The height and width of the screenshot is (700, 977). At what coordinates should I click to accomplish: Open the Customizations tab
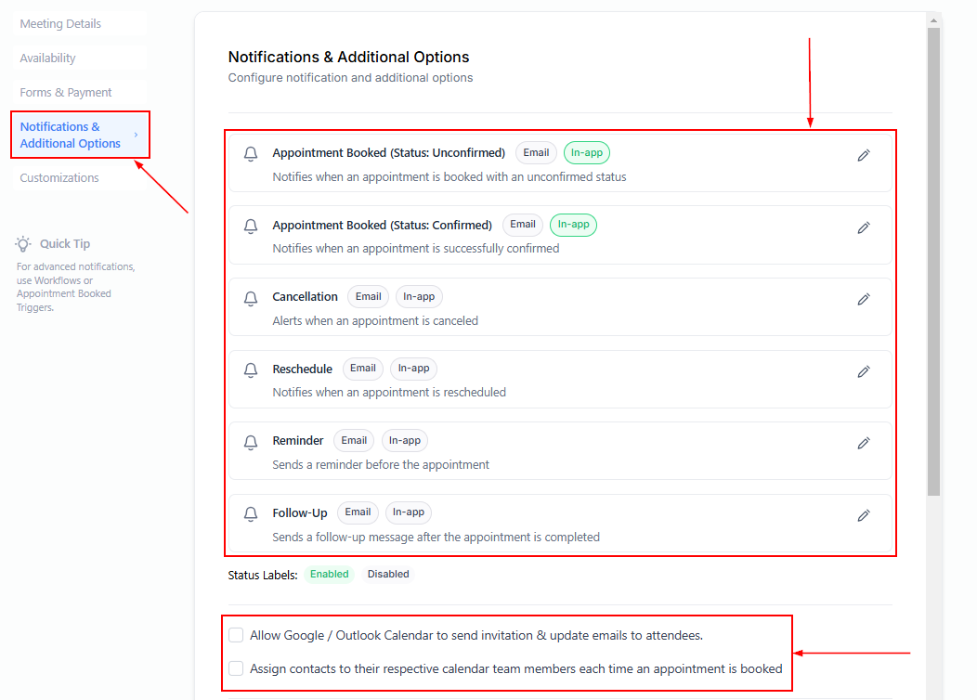tap(59, 177)
